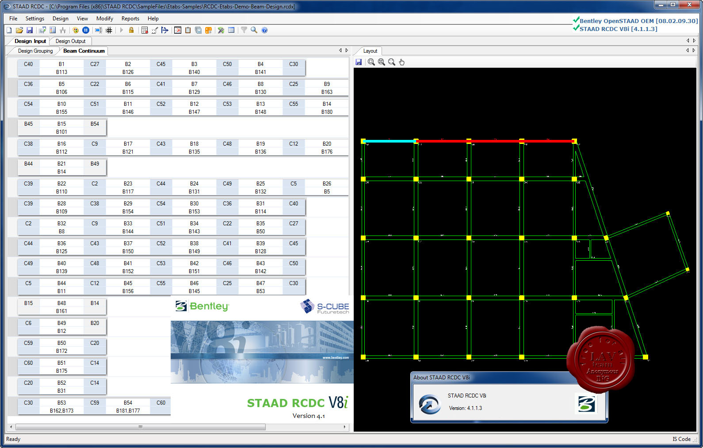Image resolution: width=703 pixels, height=448 pixels.
Task: Click the beam span dimension icon
Action: click(x=99, y=30)
